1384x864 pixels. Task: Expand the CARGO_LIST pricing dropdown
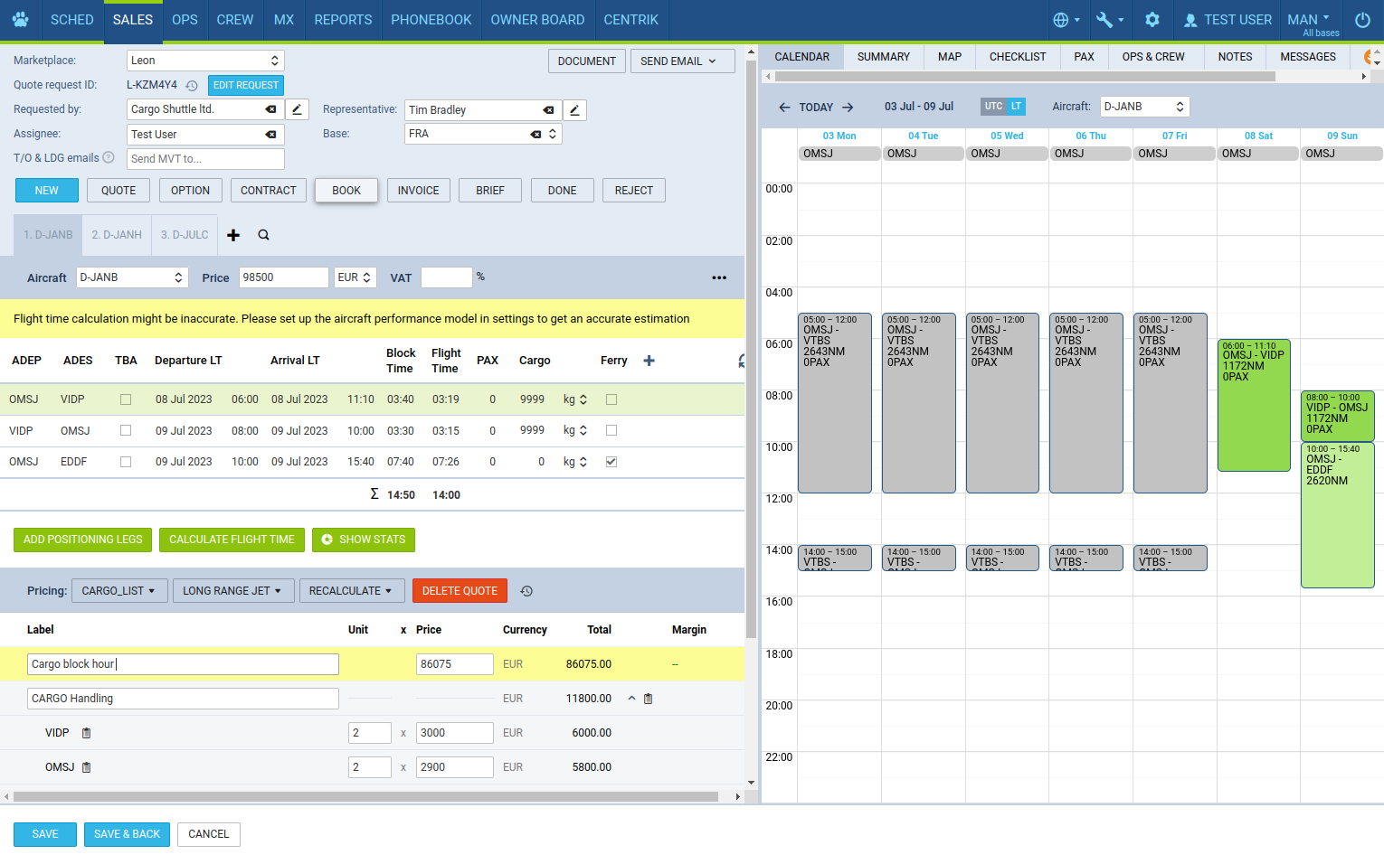[118, 591]
